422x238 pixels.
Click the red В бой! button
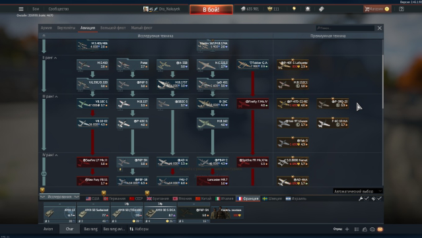coord(211,9)
